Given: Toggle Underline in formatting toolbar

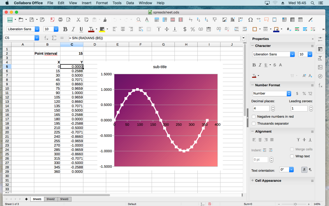Looking at the screenshot, I should click(x=81, y=29).
